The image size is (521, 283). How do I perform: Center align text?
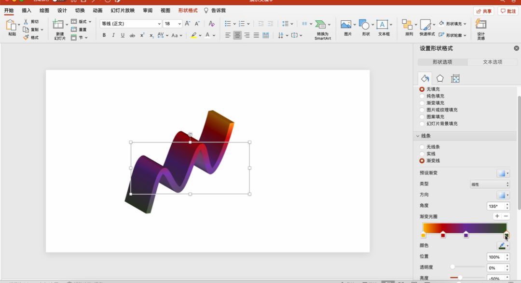click(x=237, y=35)
